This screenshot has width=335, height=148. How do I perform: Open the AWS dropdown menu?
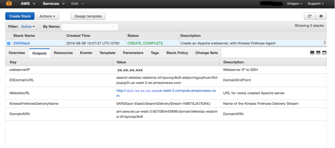pyautogui.click(x=28, y=4)
